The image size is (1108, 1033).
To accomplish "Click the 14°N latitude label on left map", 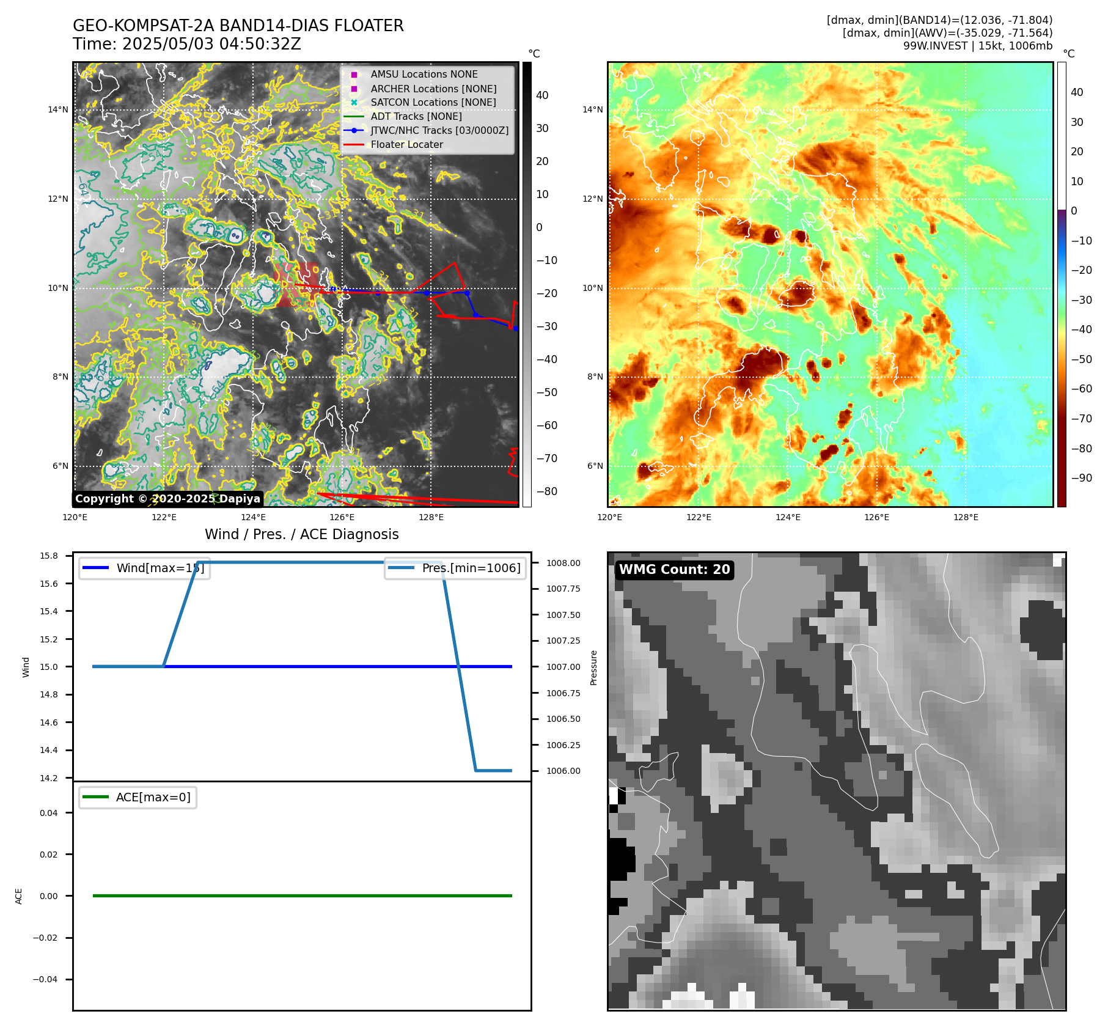I will click(x=58, y=110).
